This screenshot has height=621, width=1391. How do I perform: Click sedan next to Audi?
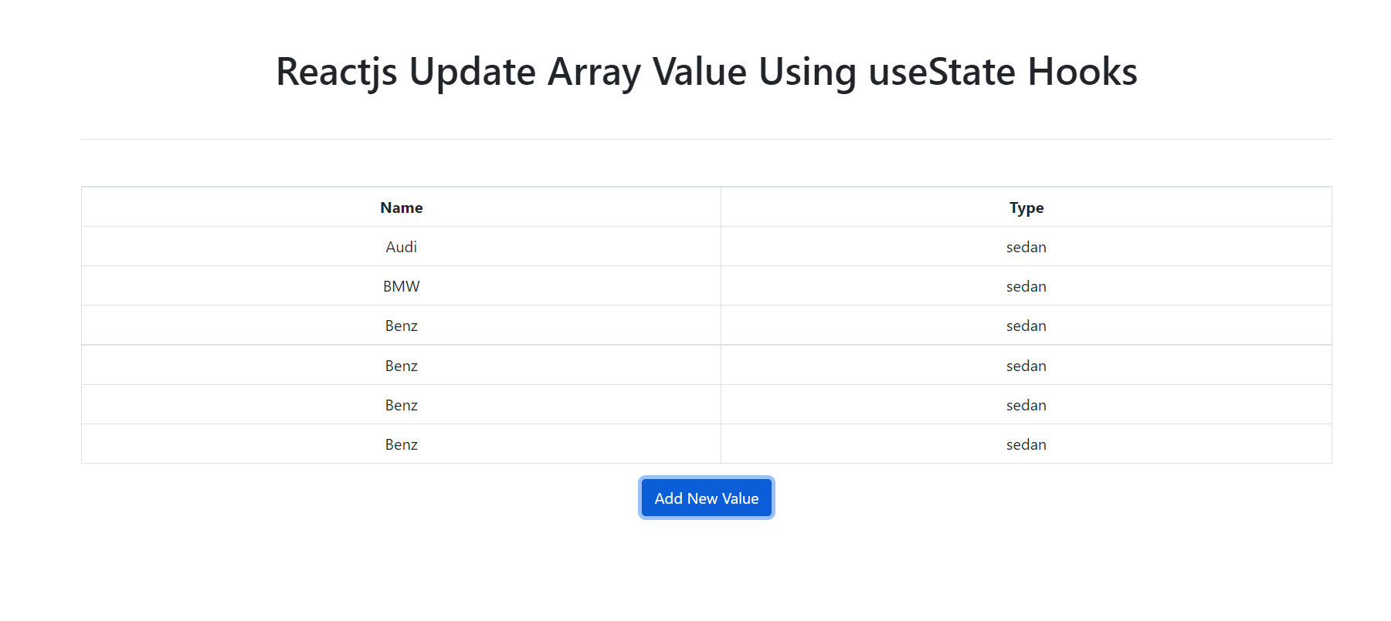click(x=1027, y=246)
